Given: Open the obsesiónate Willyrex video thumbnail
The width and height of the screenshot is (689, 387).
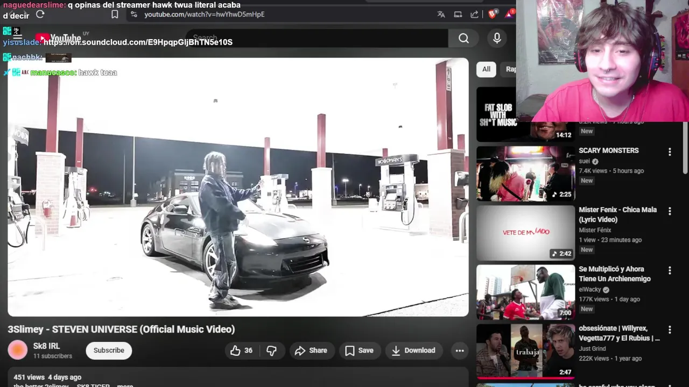Looking at the screenshot, I should (x=525, y=351).
